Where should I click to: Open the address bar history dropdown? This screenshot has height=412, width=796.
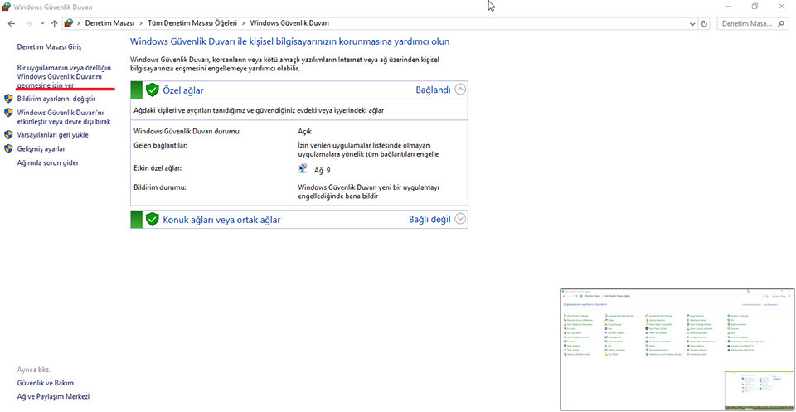tap(693, 24)
